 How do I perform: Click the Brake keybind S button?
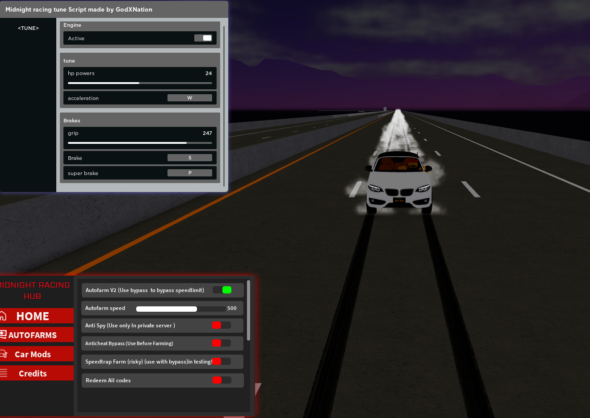click(189, 158)
